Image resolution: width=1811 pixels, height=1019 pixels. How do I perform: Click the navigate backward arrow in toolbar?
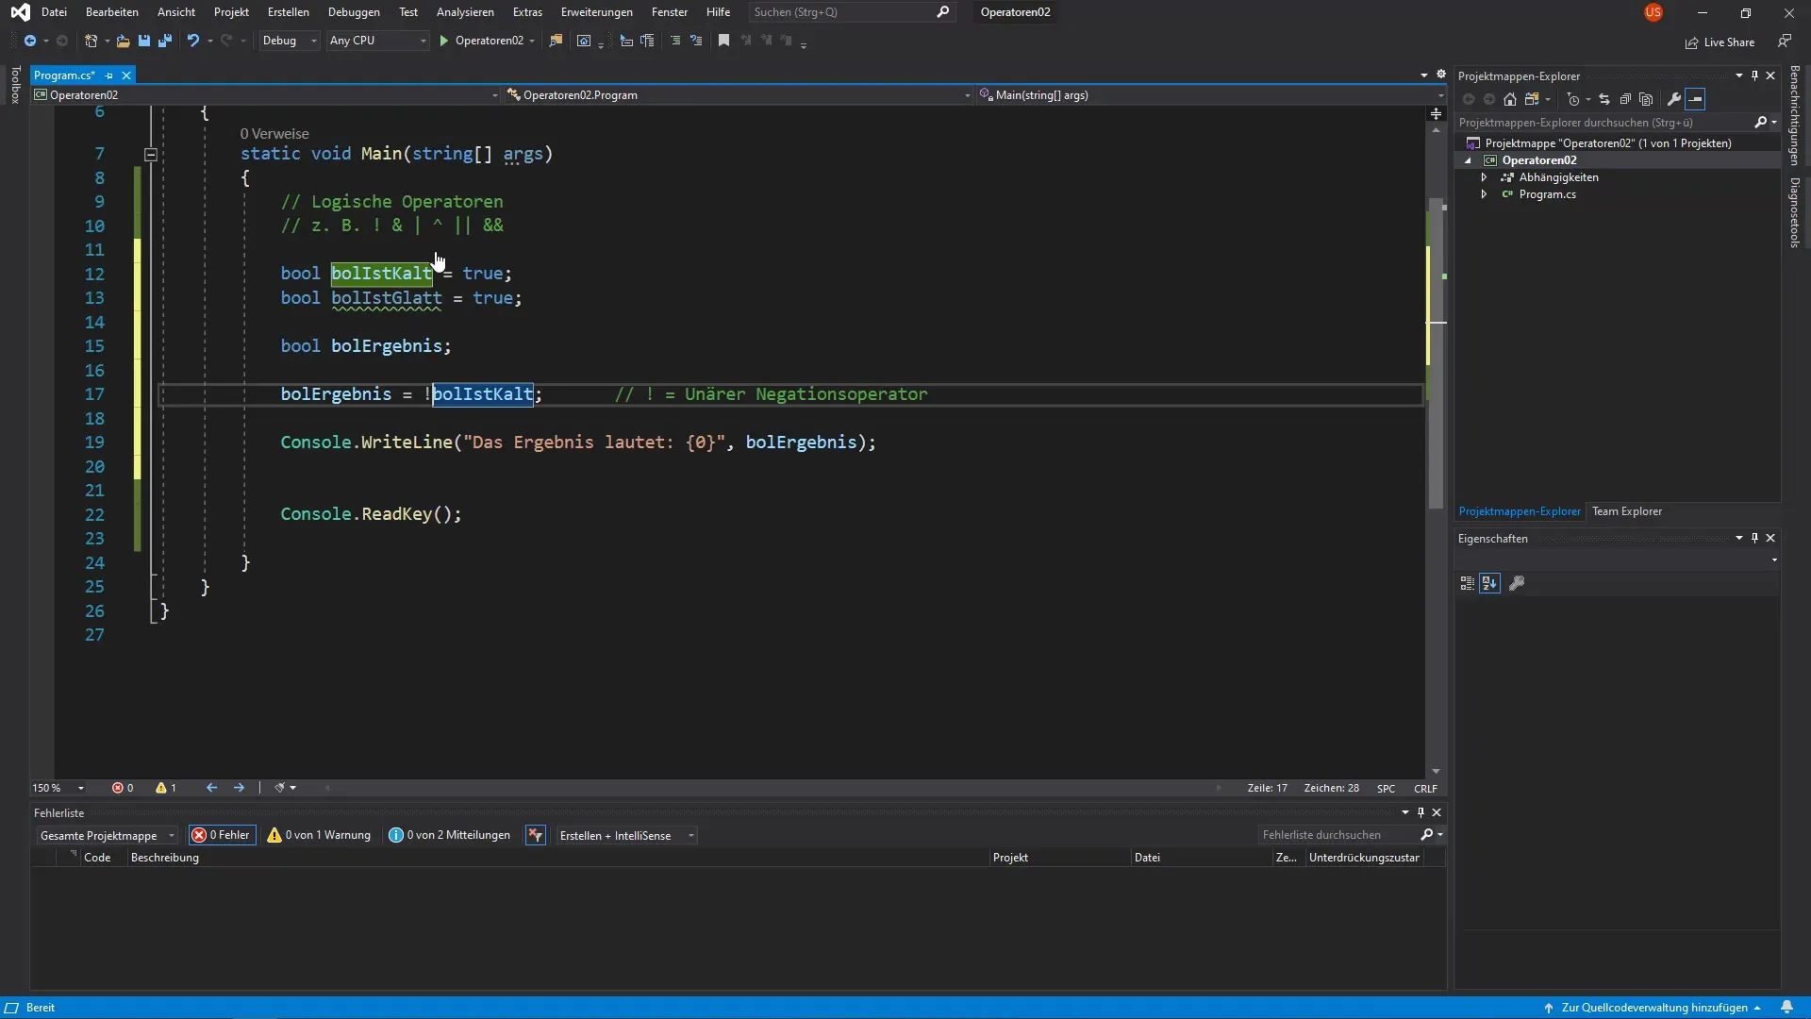30,41
